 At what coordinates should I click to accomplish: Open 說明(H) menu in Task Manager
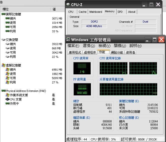(x=135, y=46)
